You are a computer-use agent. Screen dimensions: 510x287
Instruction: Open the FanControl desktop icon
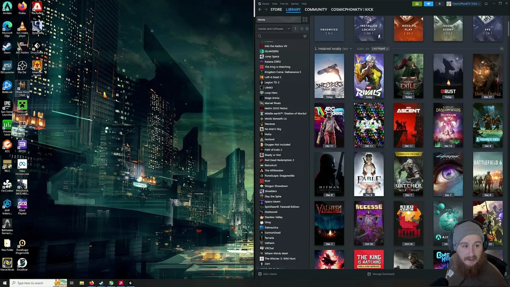point(7,185)
